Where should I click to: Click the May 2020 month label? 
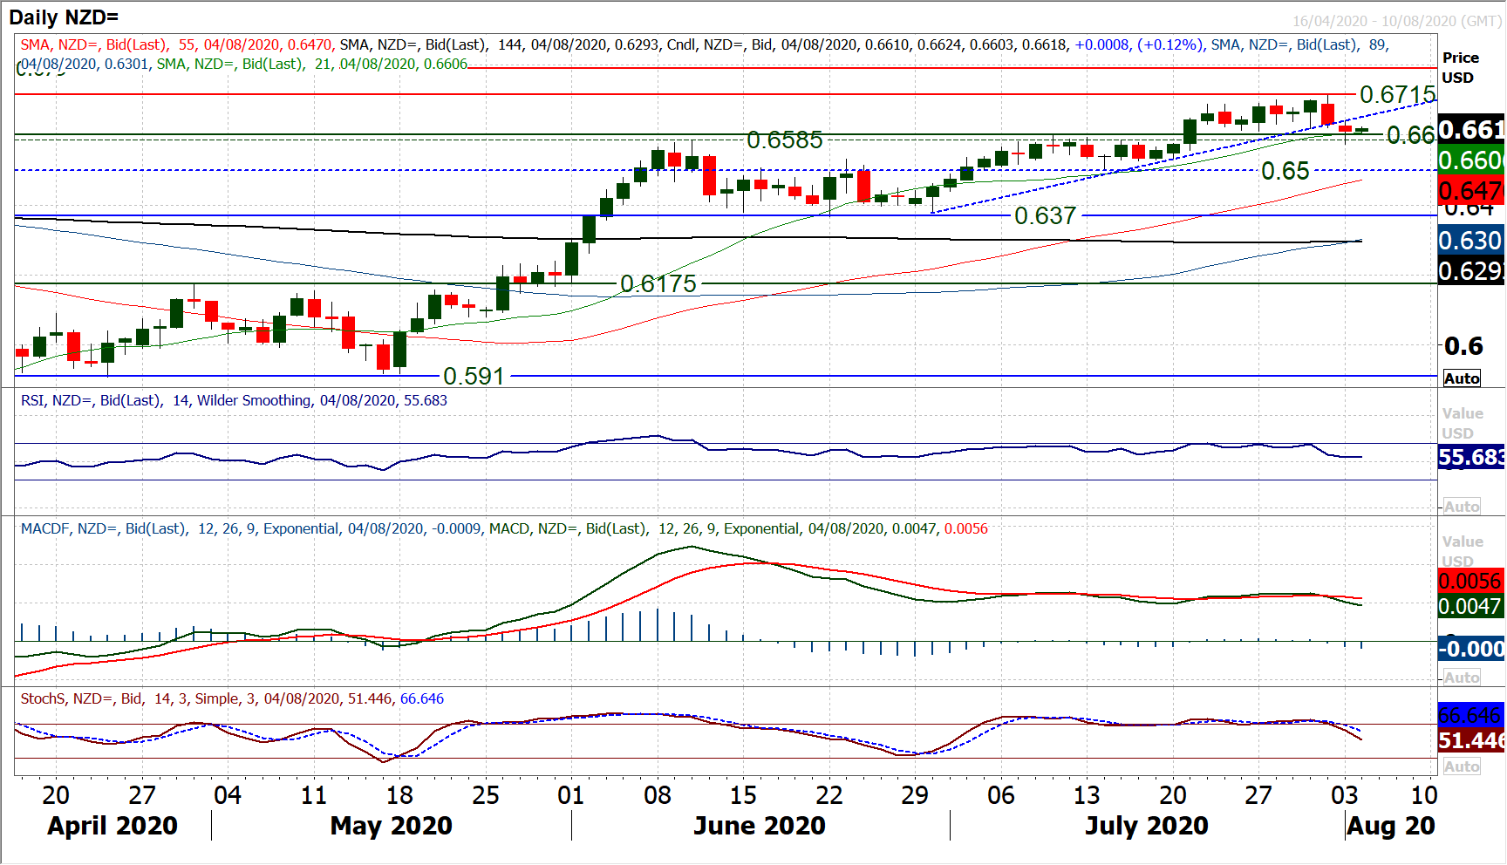click(392, 826)
